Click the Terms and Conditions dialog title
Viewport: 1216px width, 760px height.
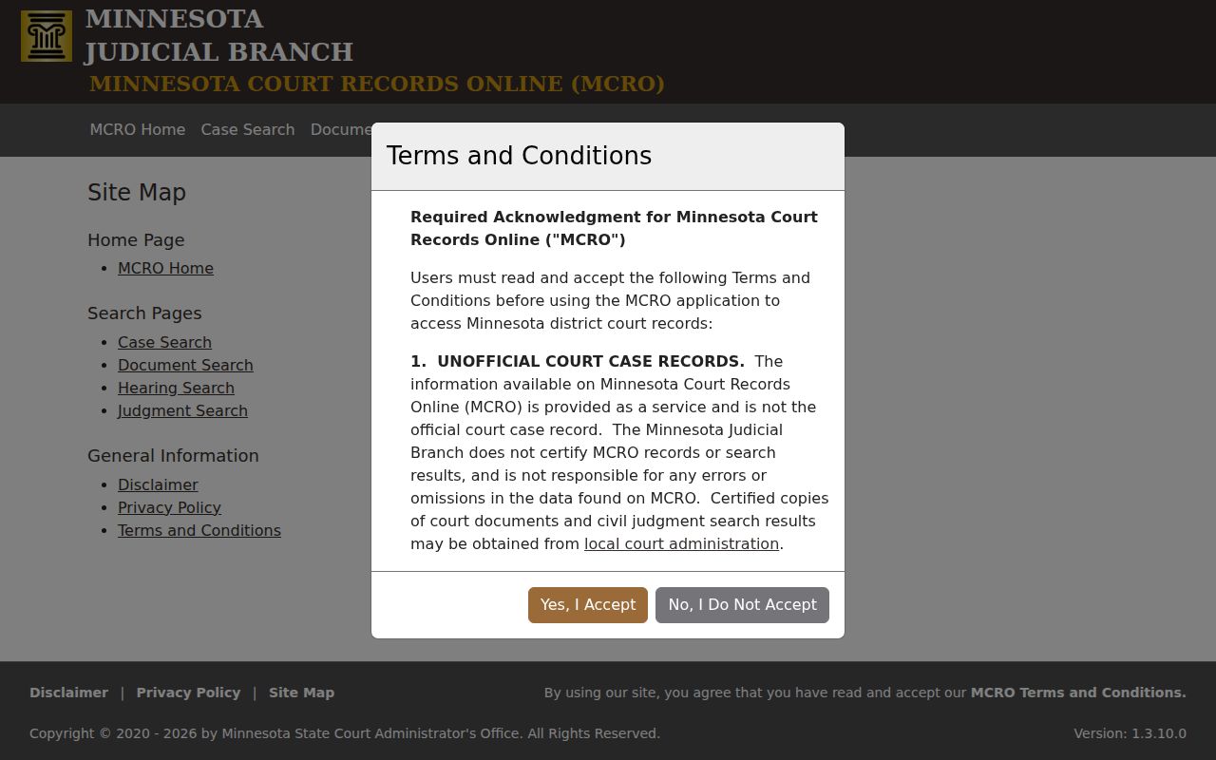click(x=519, y=156)
